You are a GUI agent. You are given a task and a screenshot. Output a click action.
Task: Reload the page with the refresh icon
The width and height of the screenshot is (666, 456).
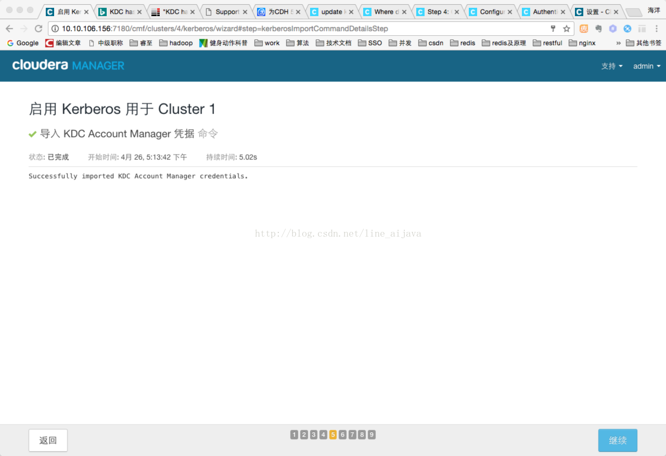(39, 29)
